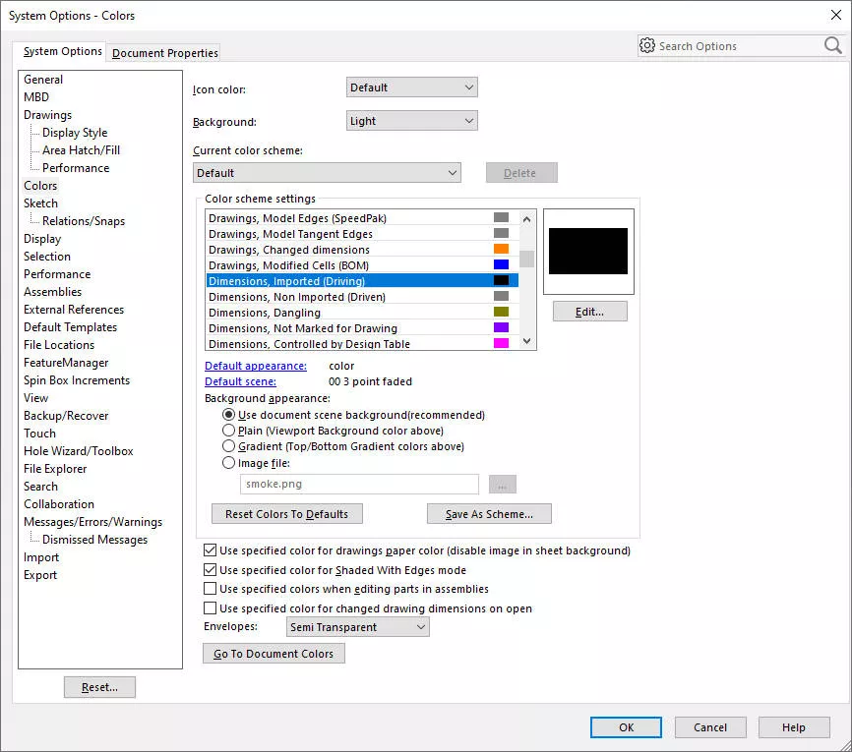Choose the Image file background option
Screen dimensions: 852x752
click(228, 462)
